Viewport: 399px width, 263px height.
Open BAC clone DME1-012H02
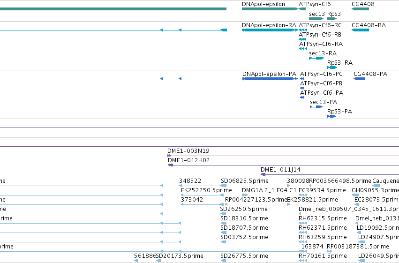coord(284,165)
